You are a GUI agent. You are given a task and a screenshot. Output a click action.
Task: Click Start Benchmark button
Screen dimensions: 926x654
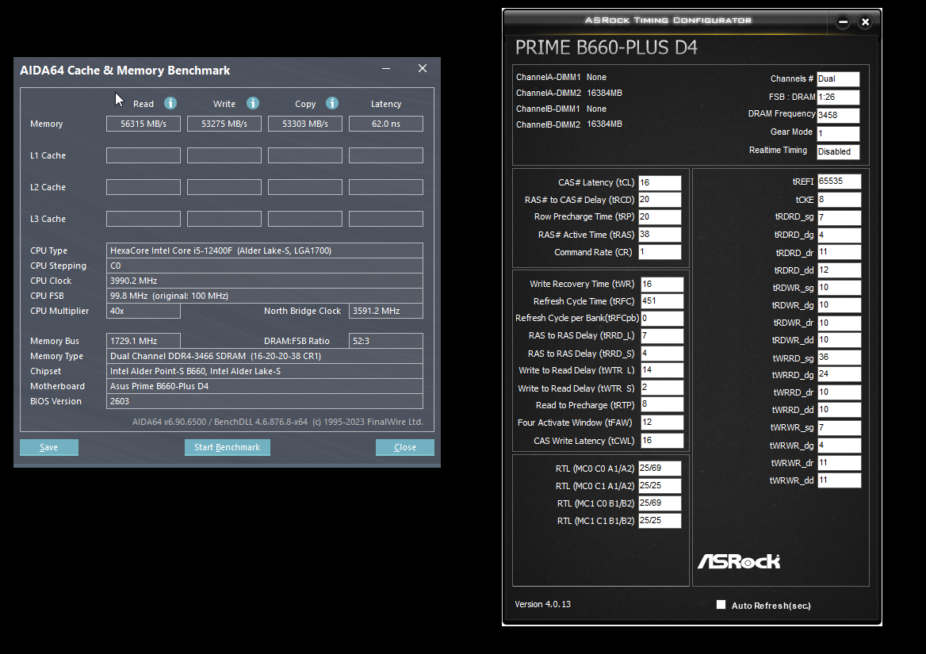click(x=228, y=447)
